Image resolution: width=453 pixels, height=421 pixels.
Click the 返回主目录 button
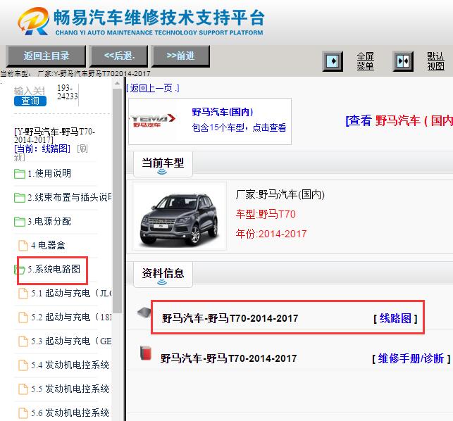tap(46, 56)
